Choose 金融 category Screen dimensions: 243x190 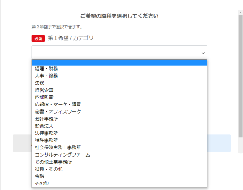pyautogui.click(x=119, y=176)
